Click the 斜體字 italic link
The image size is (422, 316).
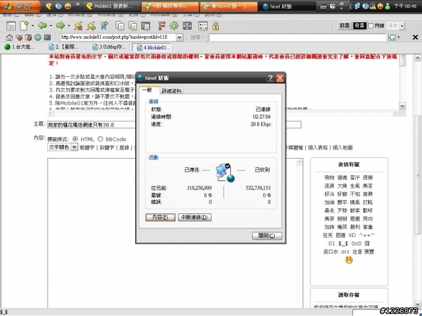[x=107, y=147]
